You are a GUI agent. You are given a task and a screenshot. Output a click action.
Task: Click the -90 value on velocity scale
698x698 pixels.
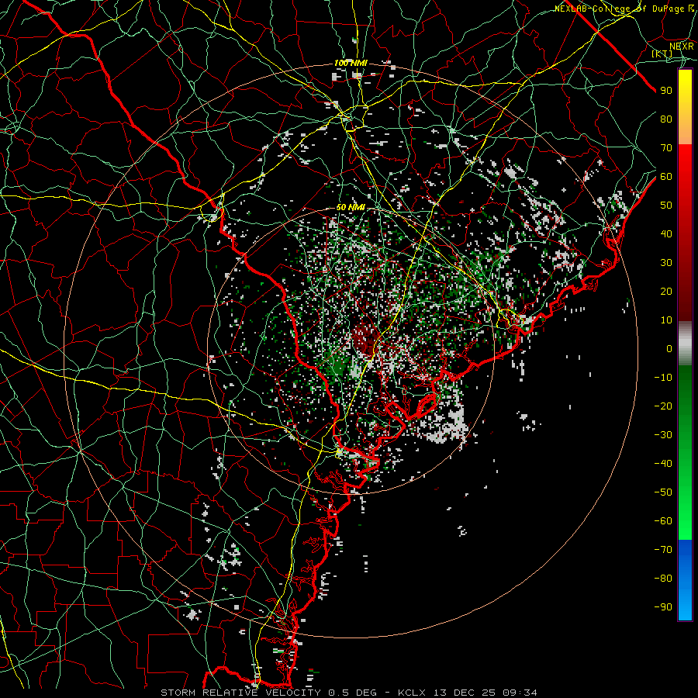[663, 606]
